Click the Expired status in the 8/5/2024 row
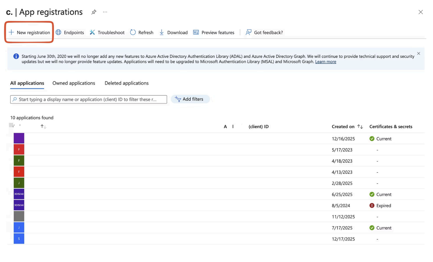The height and width of the screenshot is (262, 433). pyautogui.click(x=380, y=206)
